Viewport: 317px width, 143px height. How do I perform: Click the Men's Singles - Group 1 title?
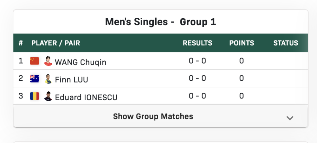point(160,22)
